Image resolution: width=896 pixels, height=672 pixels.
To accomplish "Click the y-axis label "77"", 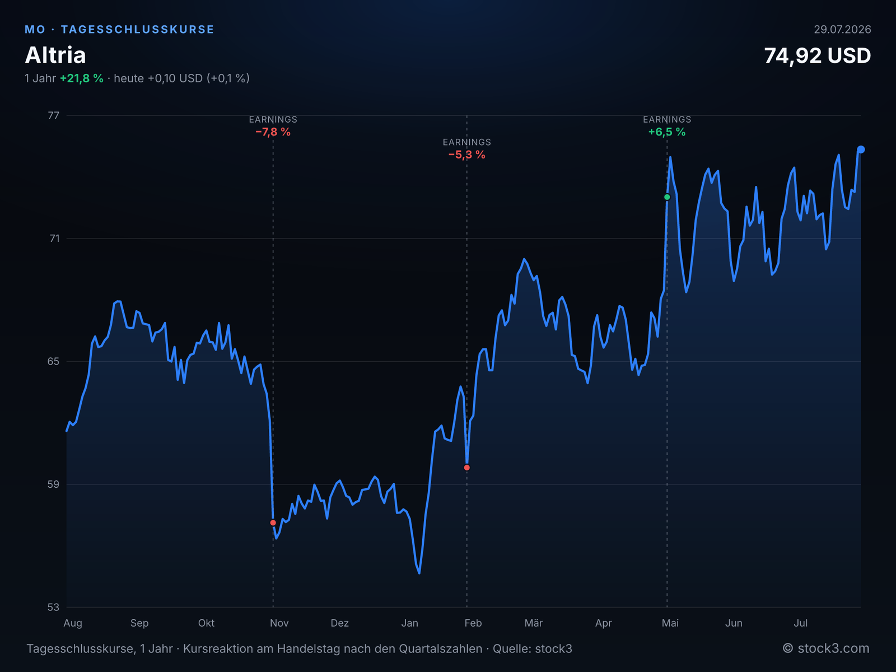I will click(54, 116).
